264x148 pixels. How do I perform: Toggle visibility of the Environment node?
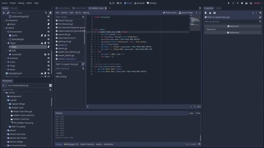(49, 32)
